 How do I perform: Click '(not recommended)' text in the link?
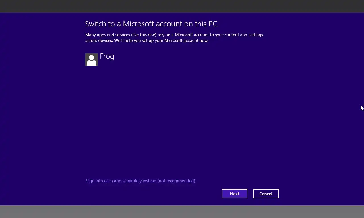pos(176,181)
